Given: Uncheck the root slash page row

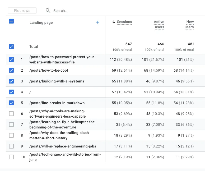Looking at the screenshot, I should coord(11,92).
